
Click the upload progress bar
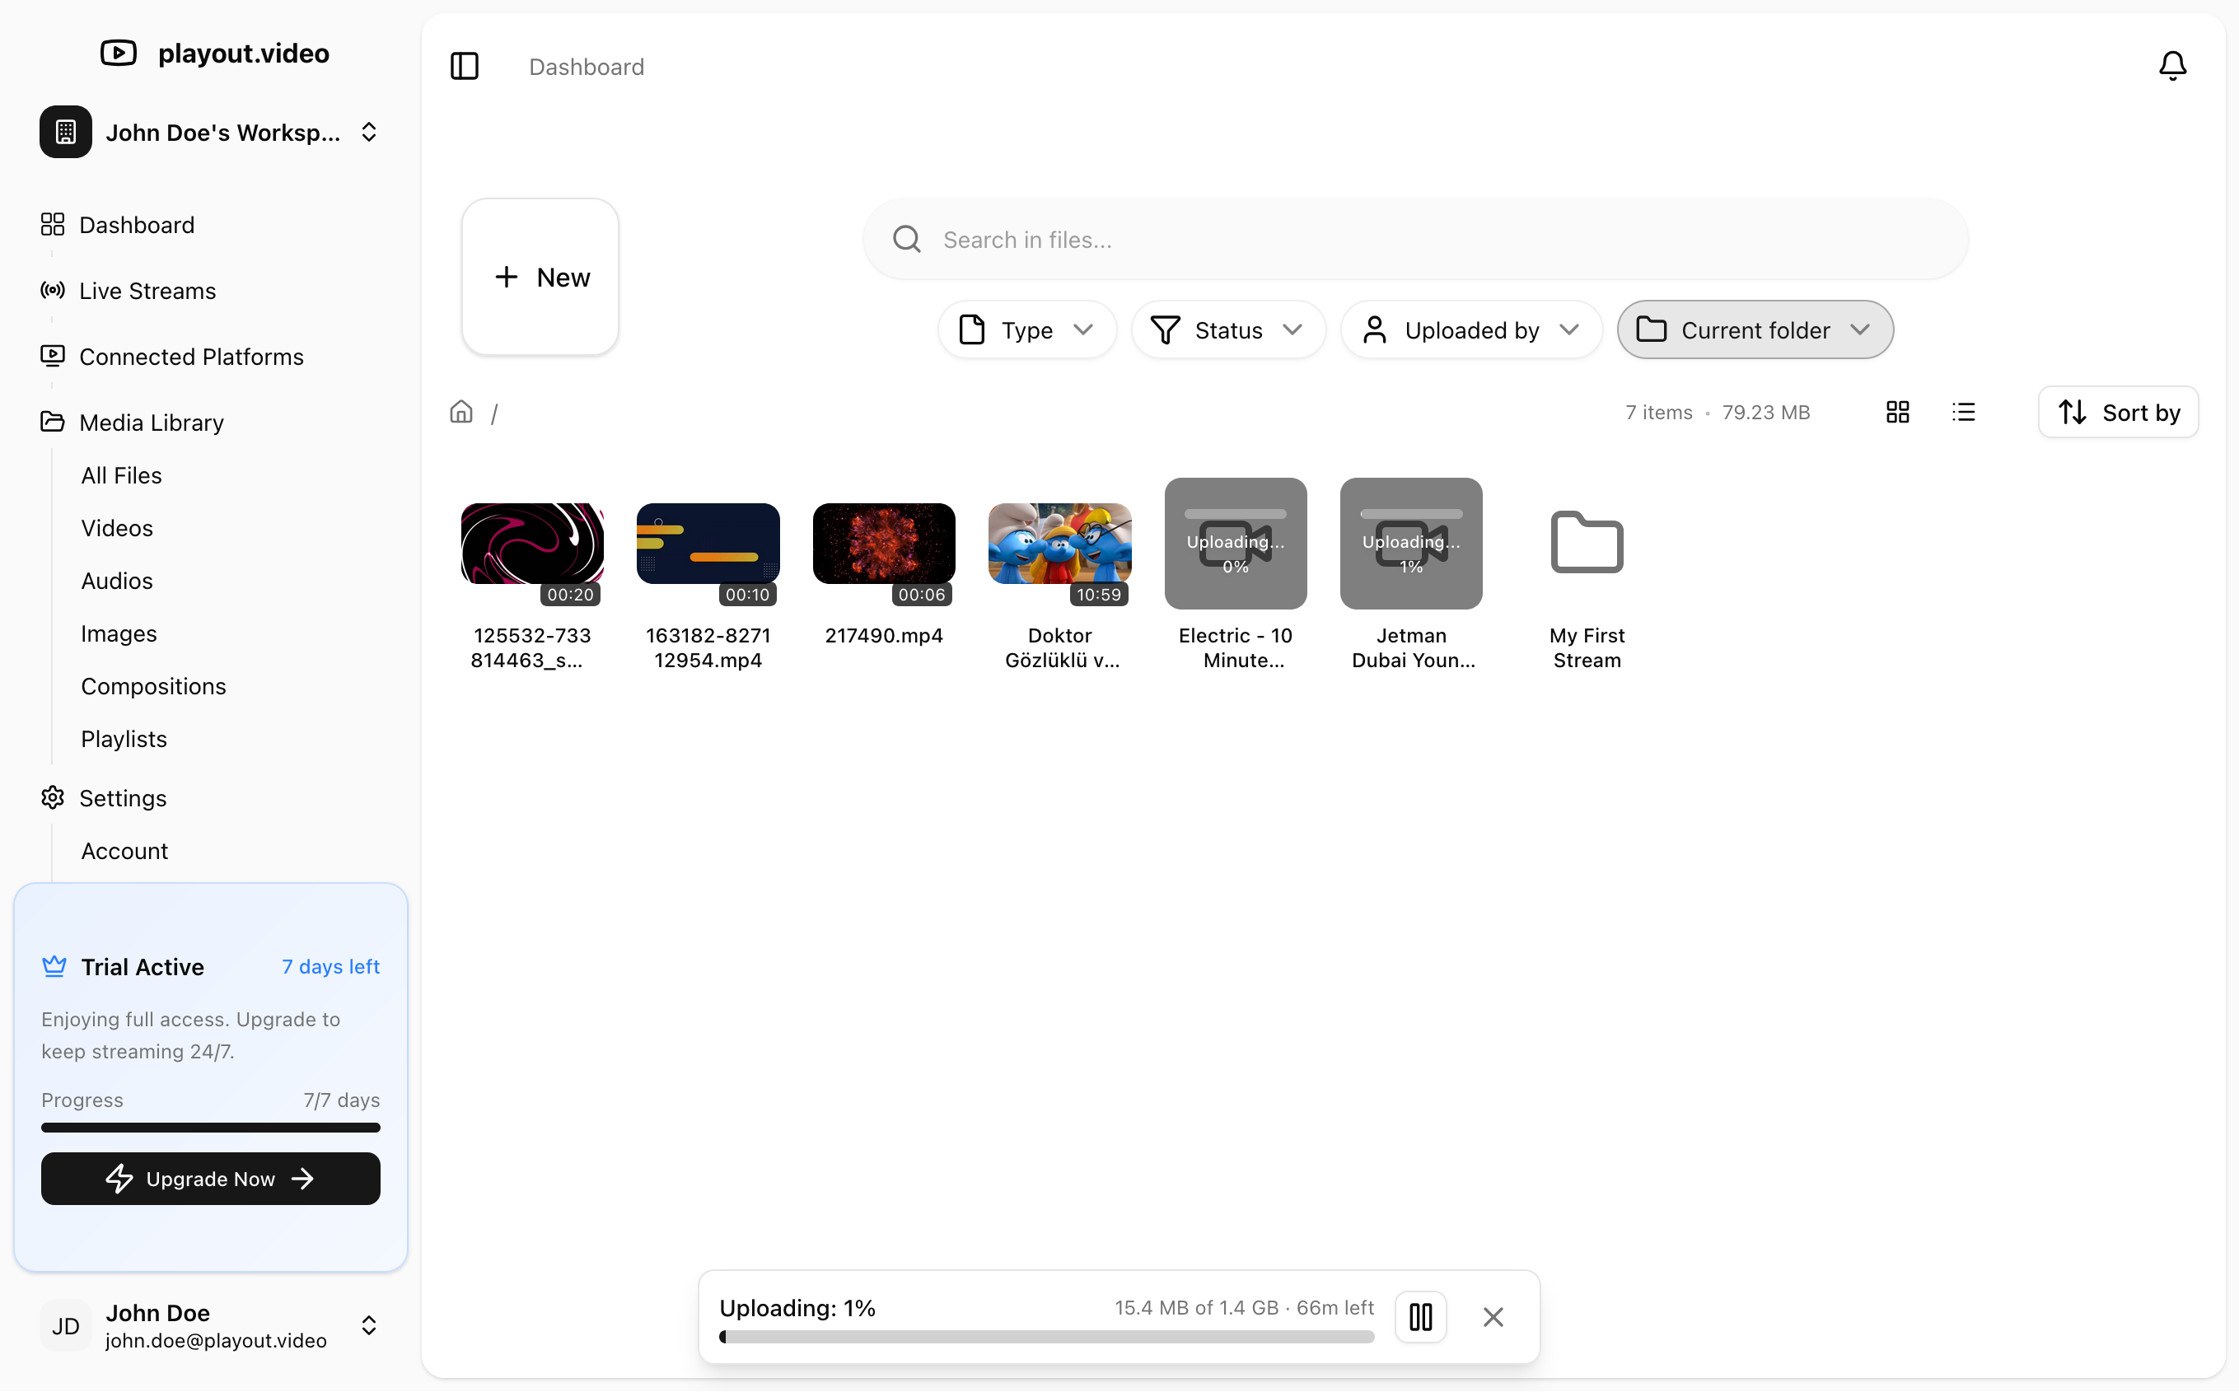pyautogui.click(x=1046, y=1337)
